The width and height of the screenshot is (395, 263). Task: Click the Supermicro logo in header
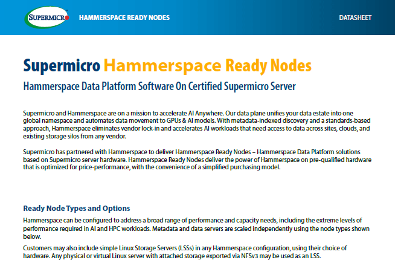click(47, 17)
